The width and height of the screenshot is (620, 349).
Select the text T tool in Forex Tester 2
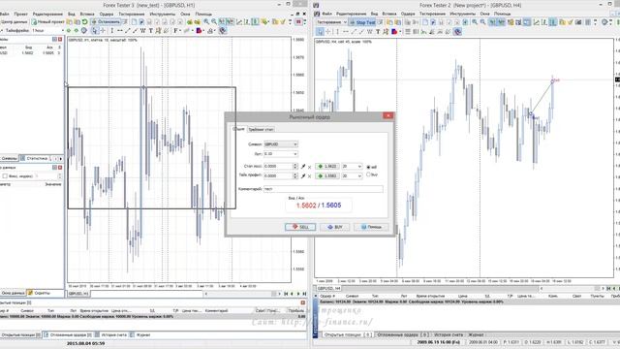click(378, 32)
